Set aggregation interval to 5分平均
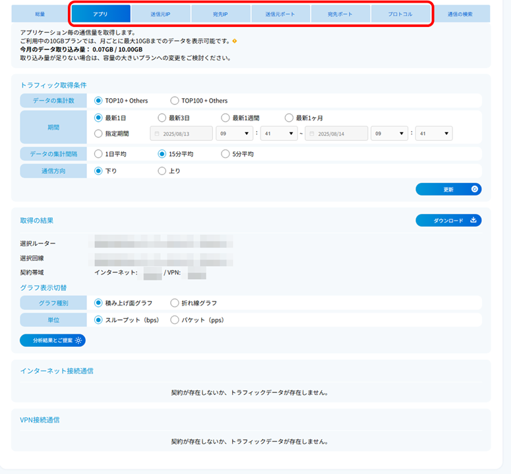This screenshot has width=511, height=474. click(x=225, y=154)
